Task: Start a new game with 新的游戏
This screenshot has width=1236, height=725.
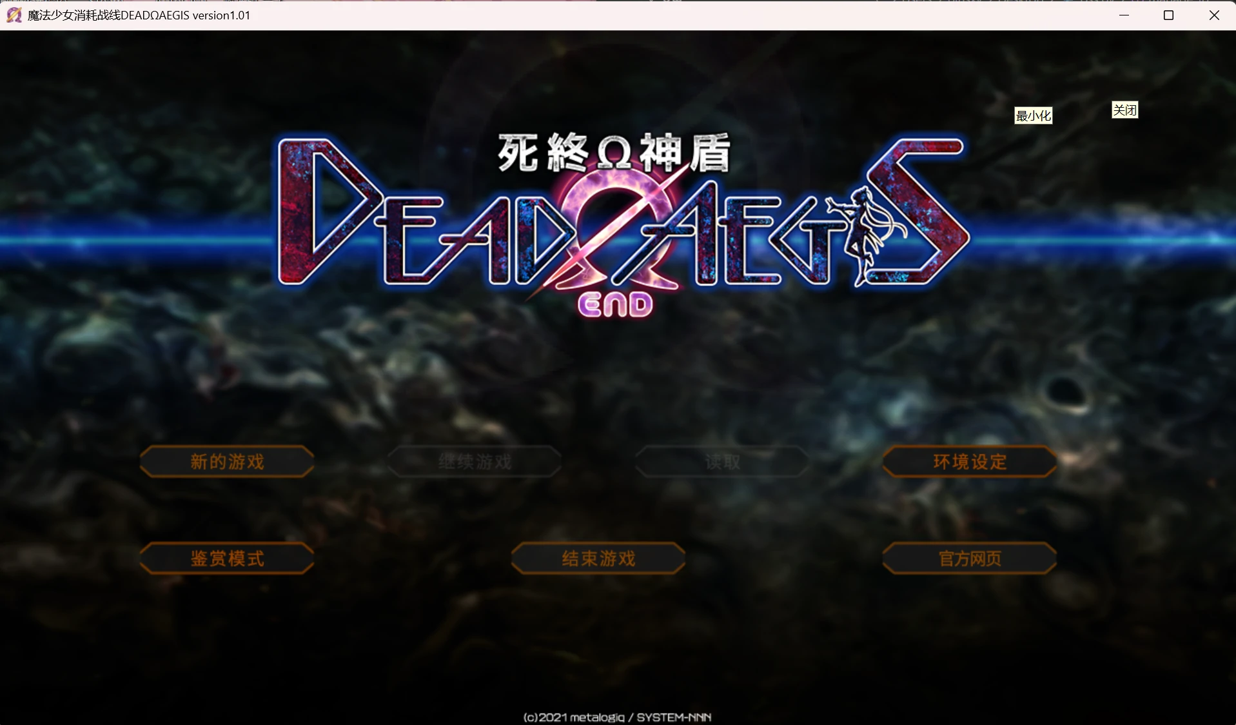Action: click(227, 462)
